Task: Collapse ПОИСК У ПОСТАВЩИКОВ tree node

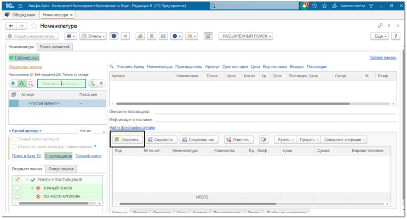Action: (x=26, y=180)
